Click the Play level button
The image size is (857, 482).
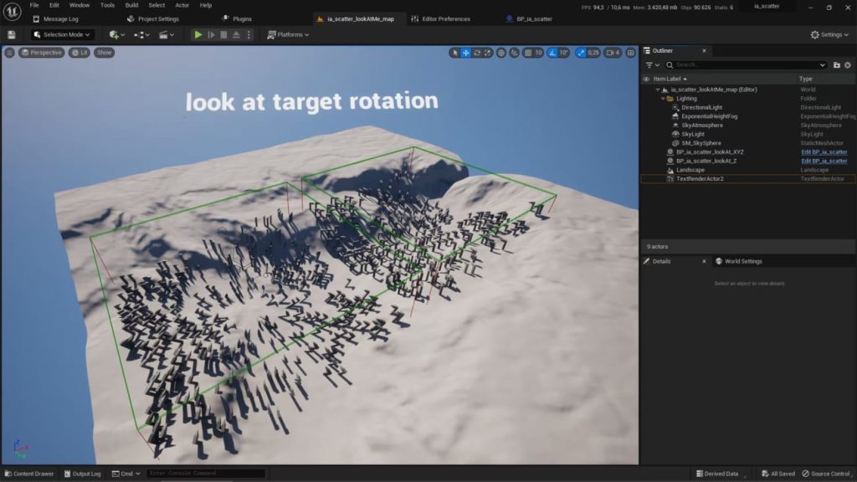pos(198,34)
